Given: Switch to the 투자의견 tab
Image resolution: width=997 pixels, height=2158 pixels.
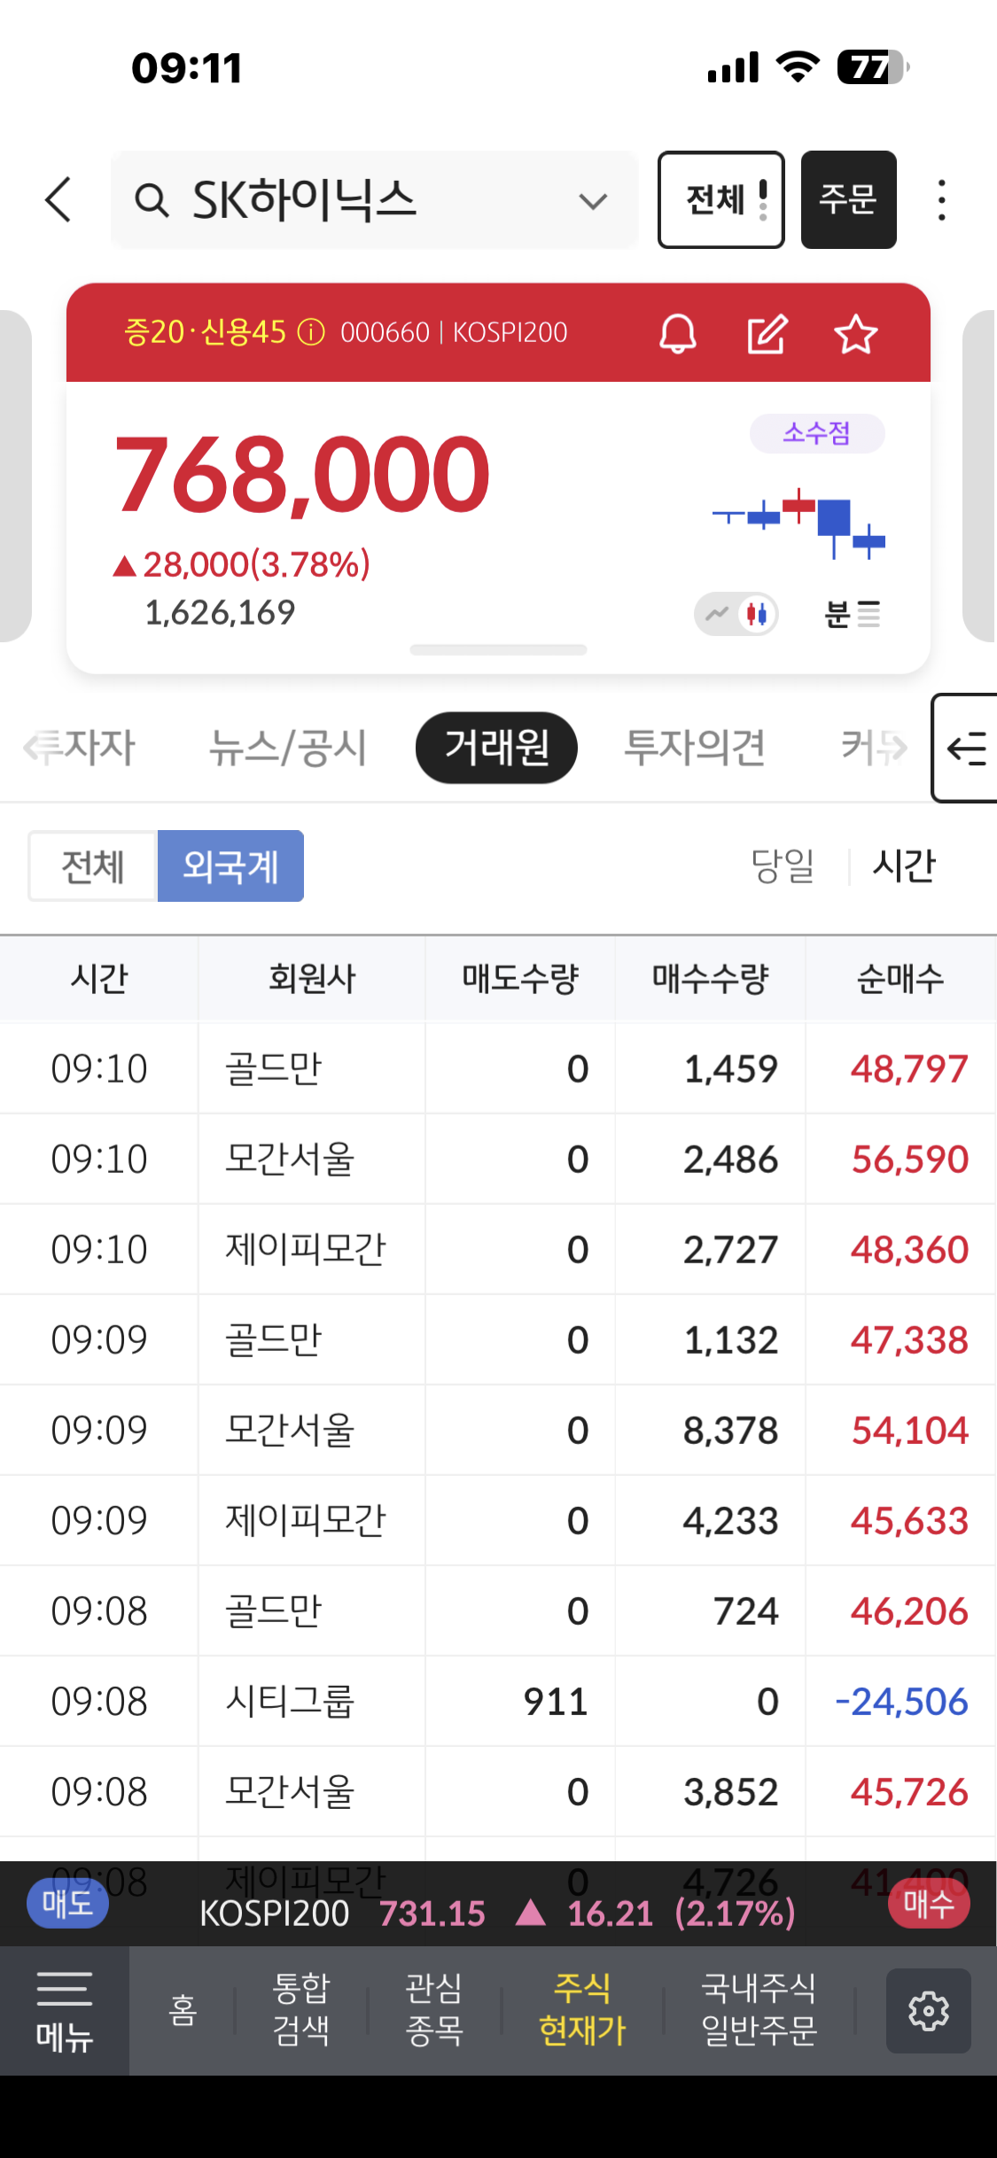Looking at the screenshot, I should (694, 748).
